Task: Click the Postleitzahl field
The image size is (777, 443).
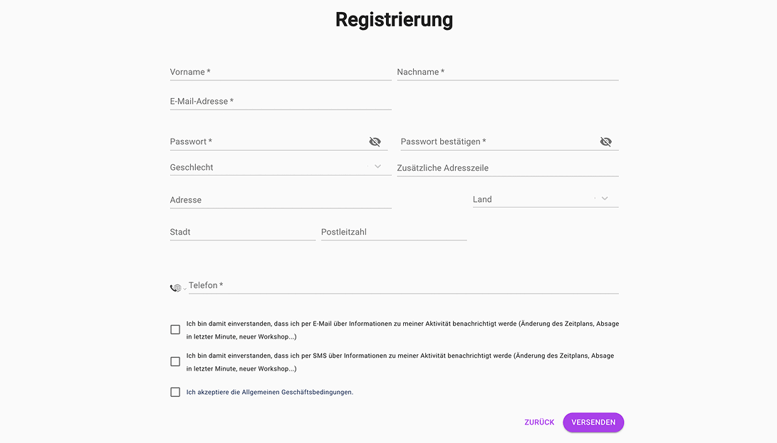Action: (x=393, y=232)
